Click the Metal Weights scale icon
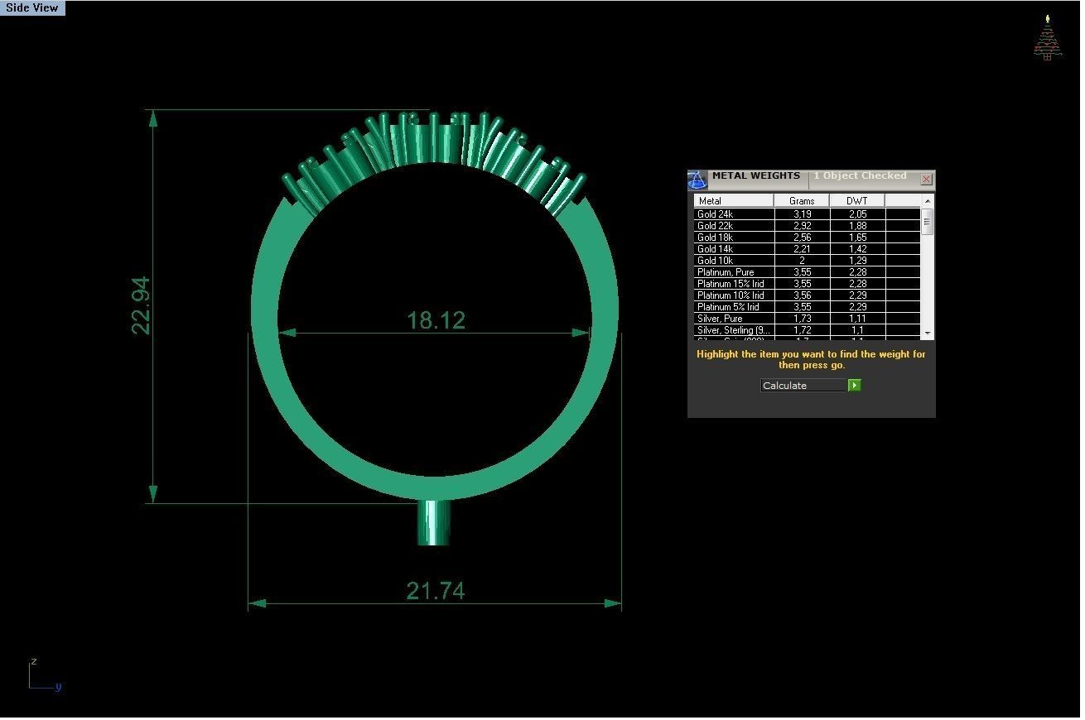The width and height of the screenshot is (1085, 720). [697, 180]
